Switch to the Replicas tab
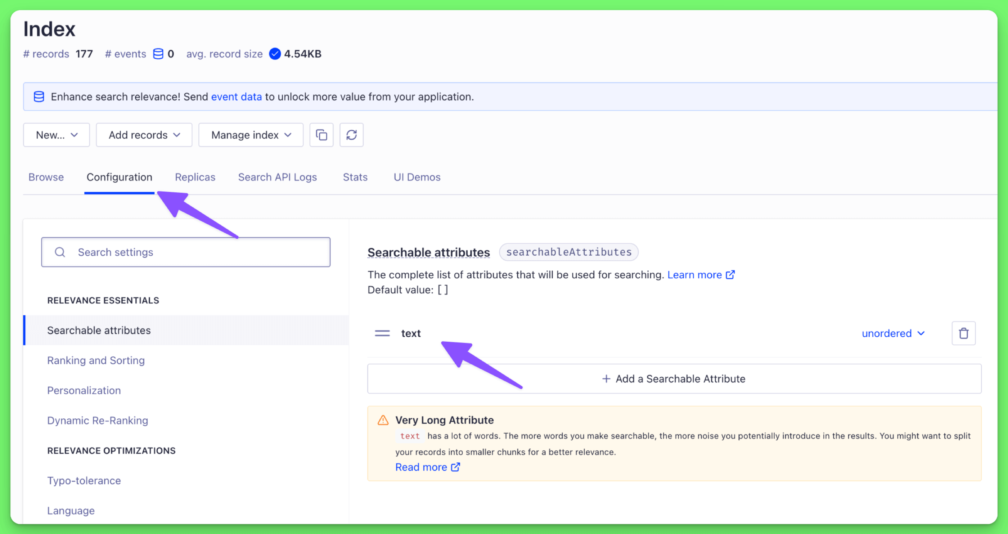The width and height of the screenshot is (1008, 534). (195, 177)
